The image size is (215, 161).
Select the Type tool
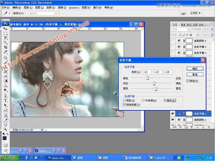(x=5, y=100)
